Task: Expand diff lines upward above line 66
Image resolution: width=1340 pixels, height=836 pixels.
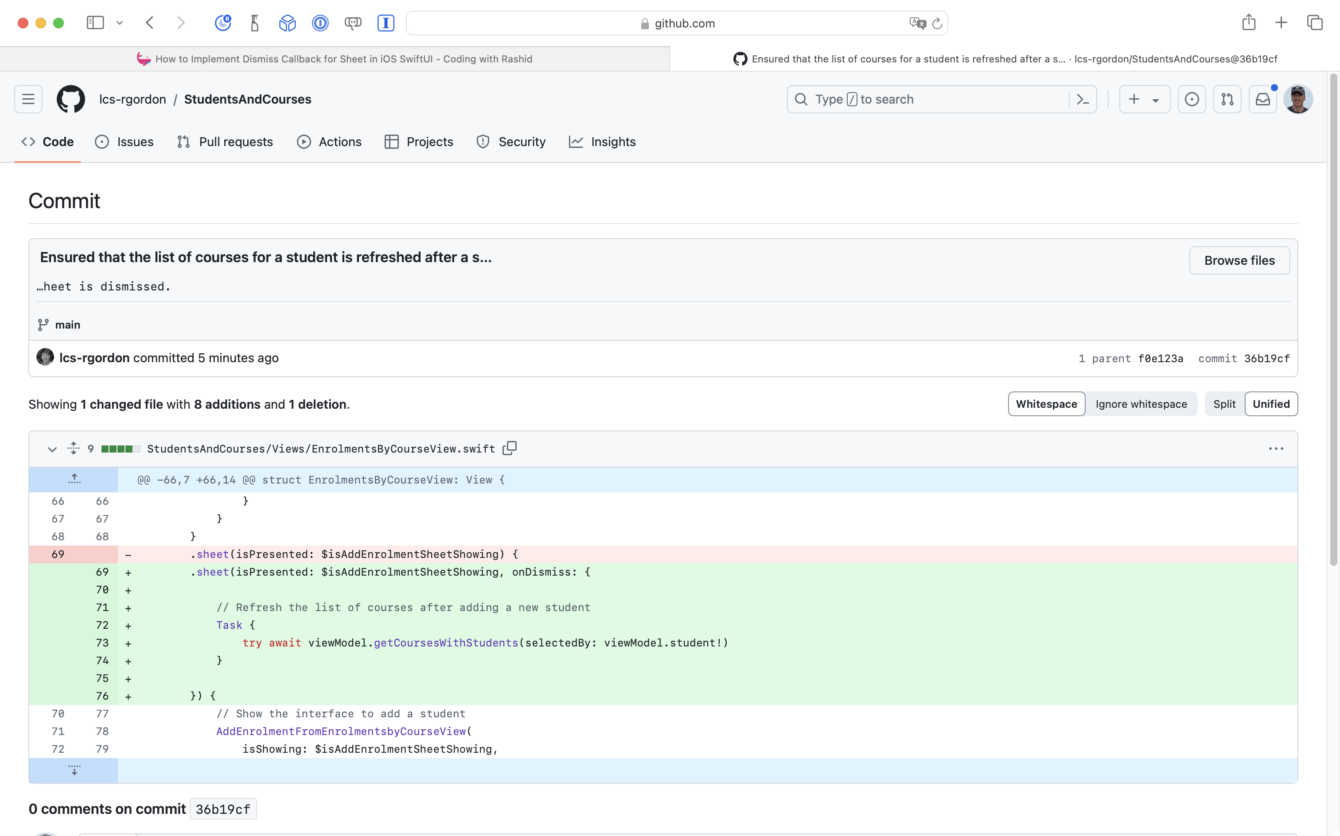Action: (74, 480)
